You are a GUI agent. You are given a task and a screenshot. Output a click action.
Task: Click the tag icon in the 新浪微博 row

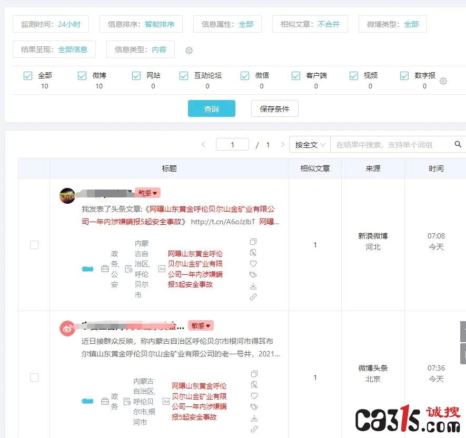tap(253, 275)
